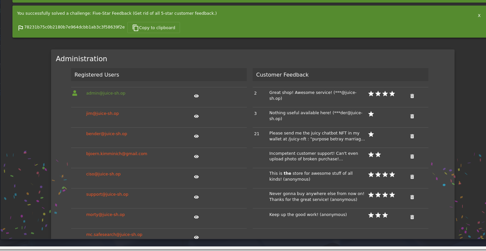486x251 pixels.
Task: Show support@juice-sh.op user details
Action: [x=196, y=197]
